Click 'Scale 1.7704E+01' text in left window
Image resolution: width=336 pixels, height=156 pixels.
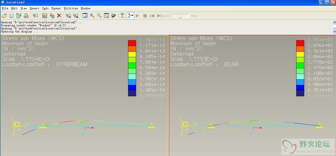pos(26,59)
